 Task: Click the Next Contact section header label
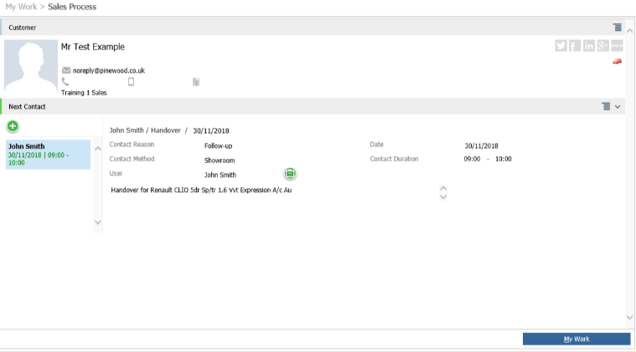(27, 107)
